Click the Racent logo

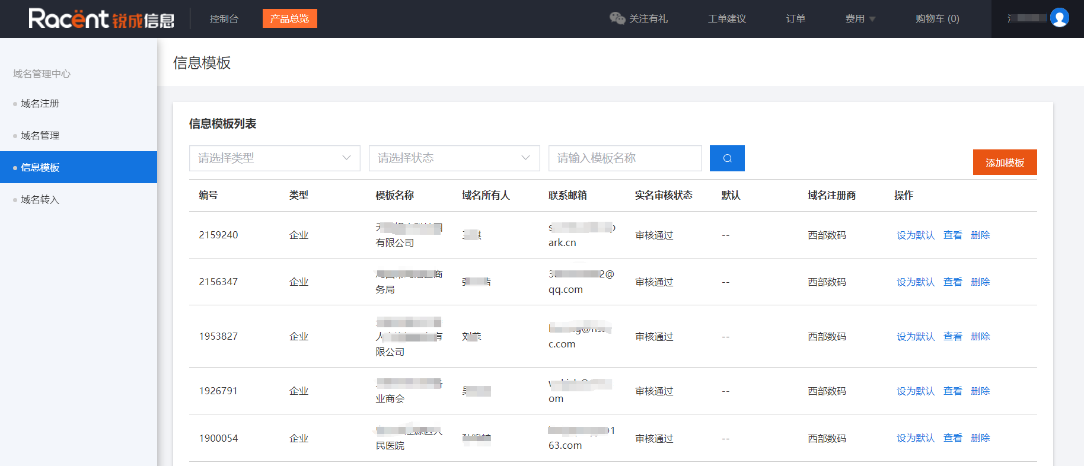point(101,19)
